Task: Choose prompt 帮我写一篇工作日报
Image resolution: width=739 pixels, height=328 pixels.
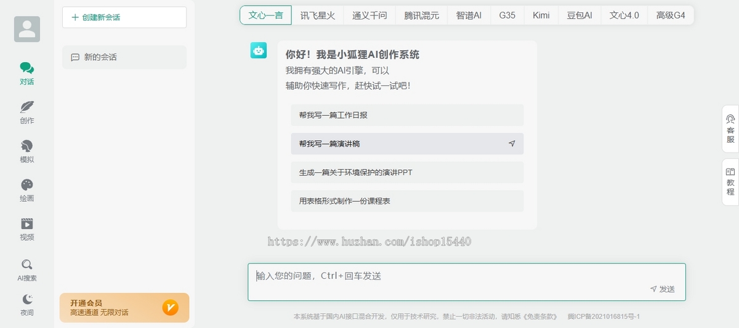Action: click(407, 115)
